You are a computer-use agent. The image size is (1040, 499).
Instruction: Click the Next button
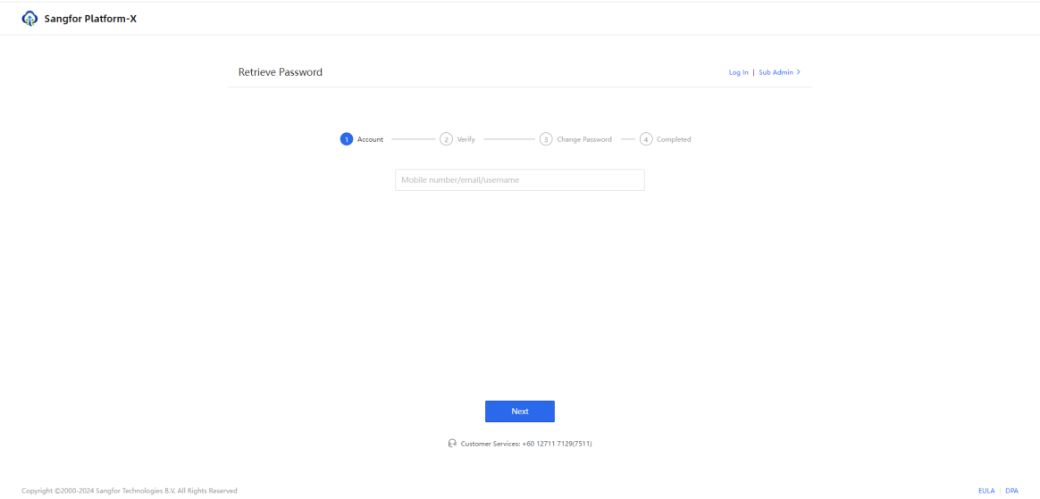[520, 412]
